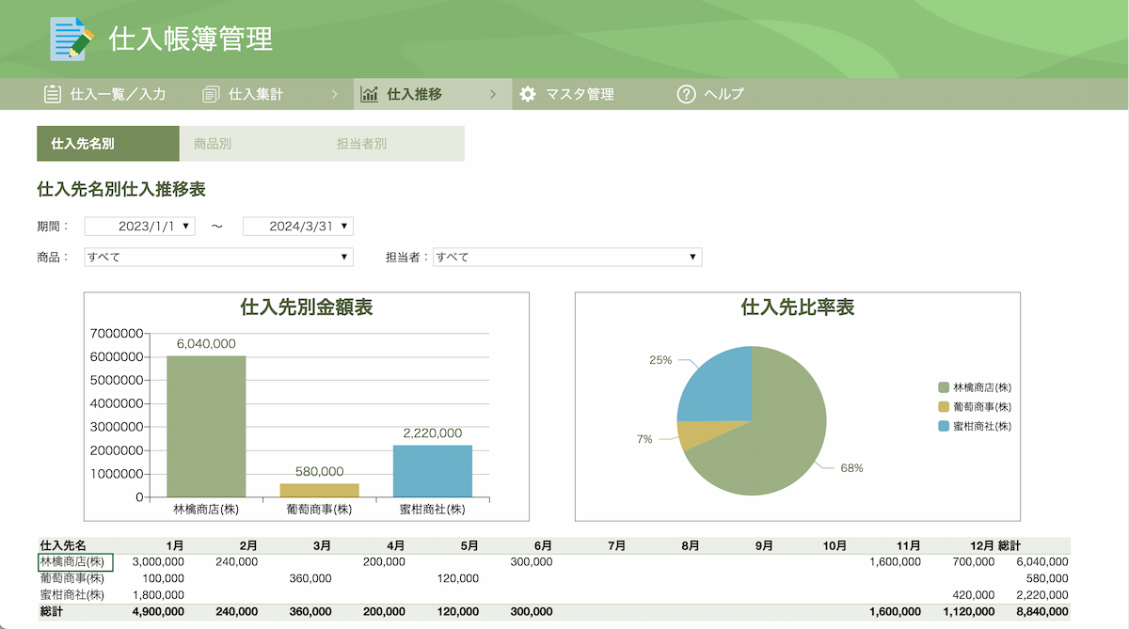Switch to the 担当者別 tab
Image resolution: width=1129 pixels, height=629 pixels.
362,144
